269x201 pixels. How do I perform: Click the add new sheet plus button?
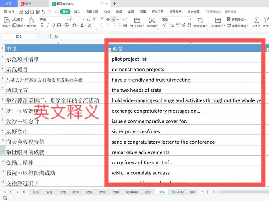pos(207,192)
